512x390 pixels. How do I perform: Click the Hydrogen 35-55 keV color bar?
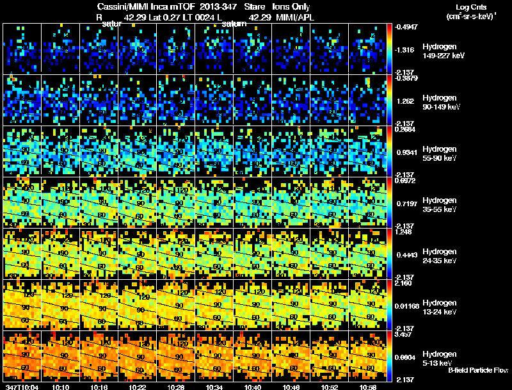(x=389, y=202)
